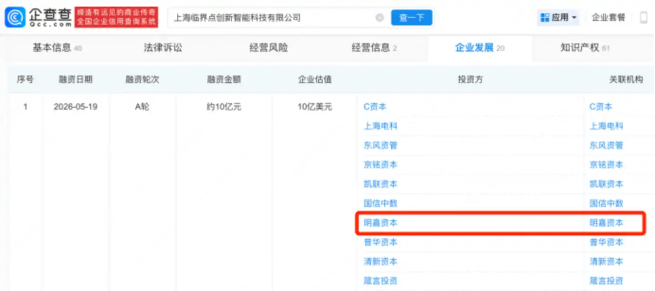
Task: Select the round cell A轮
Action: coord(142,107)
